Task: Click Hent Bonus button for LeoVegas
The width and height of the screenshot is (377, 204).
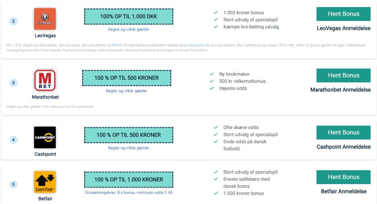Action: point(343,14)
